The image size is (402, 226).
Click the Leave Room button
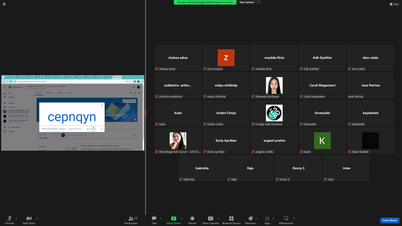[389, 220]
